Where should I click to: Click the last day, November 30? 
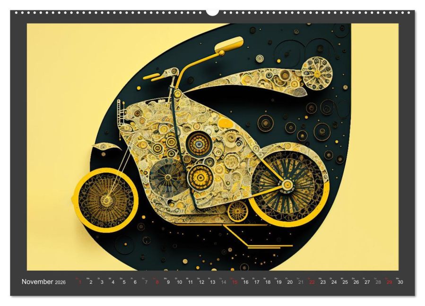click(400, 282)
